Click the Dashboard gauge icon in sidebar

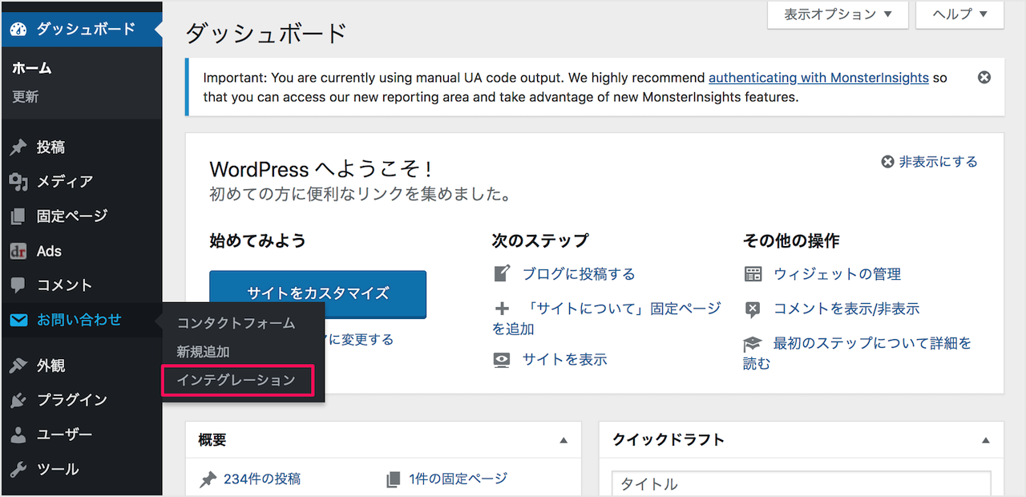(18, 29)
